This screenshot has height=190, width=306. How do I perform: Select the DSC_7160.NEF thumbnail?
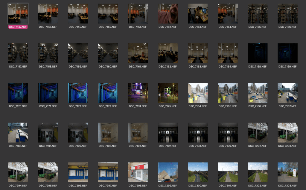108,53
